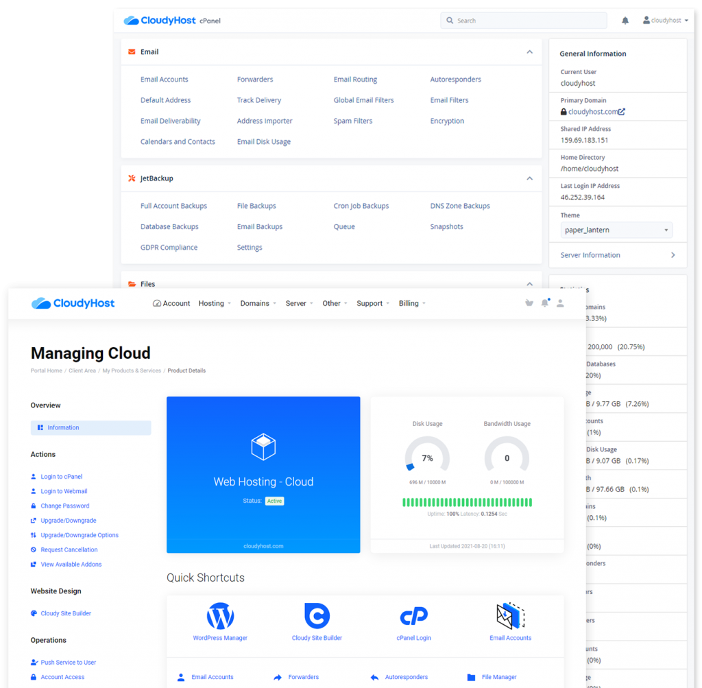Click the Files section folder icon

[x=132, y=284]
